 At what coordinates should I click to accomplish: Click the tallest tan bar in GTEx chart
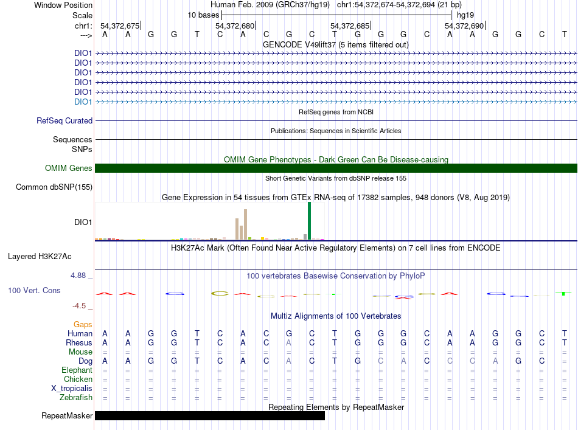click(246, 224)
